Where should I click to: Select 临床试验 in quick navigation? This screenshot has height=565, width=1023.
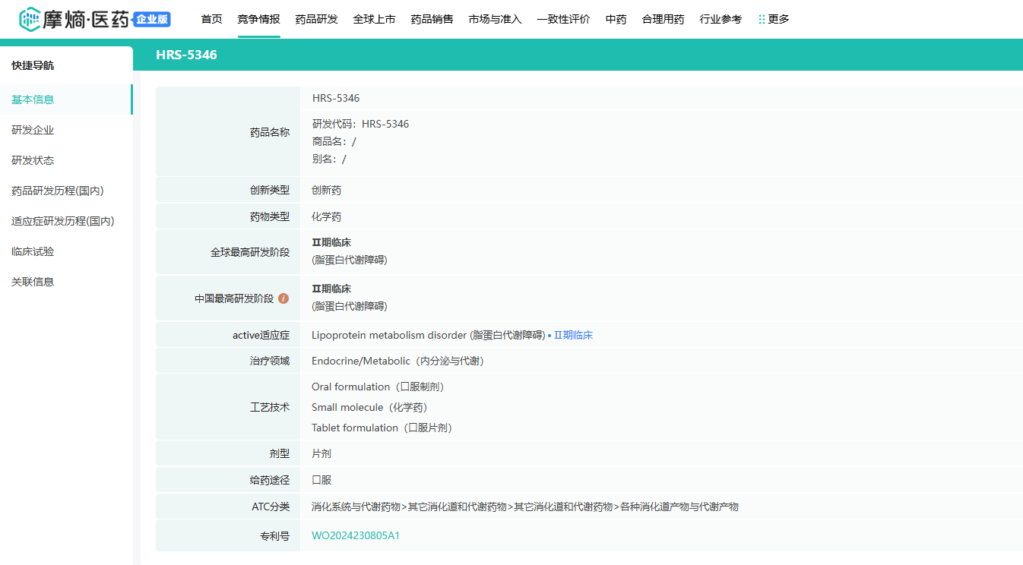click(x=33, y=251)
